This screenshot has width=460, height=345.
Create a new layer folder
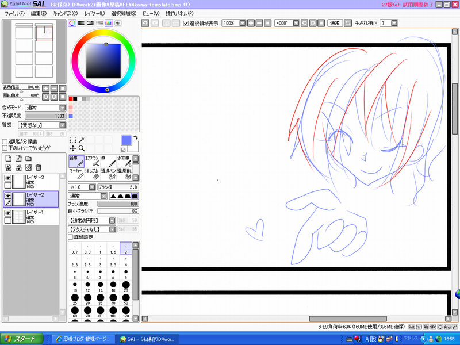click(x=28, y=159)
